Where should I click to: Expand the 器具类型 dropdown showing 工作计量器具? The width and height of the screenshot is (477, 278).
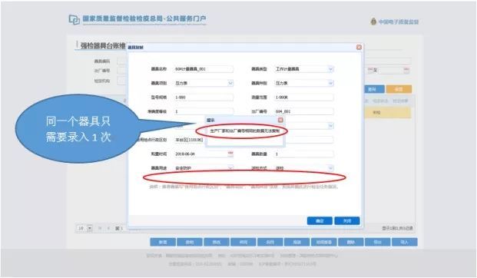click(330, 69)
